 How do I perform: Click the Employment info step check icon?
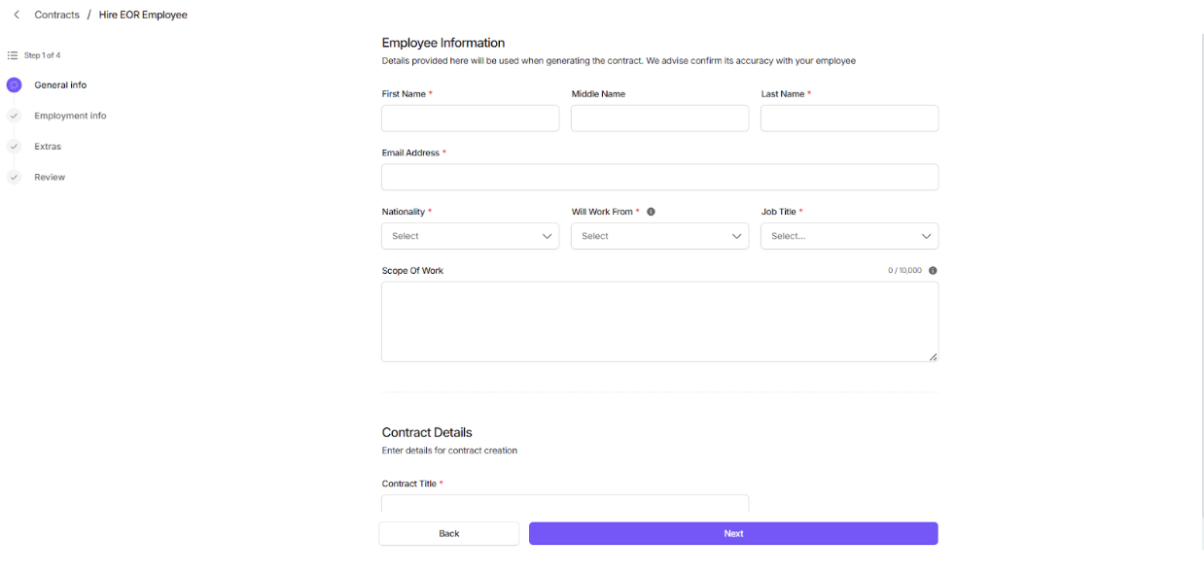14,117
